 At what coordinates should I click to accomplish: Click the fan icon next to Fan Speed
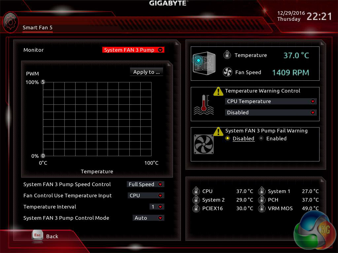point(227,72)
